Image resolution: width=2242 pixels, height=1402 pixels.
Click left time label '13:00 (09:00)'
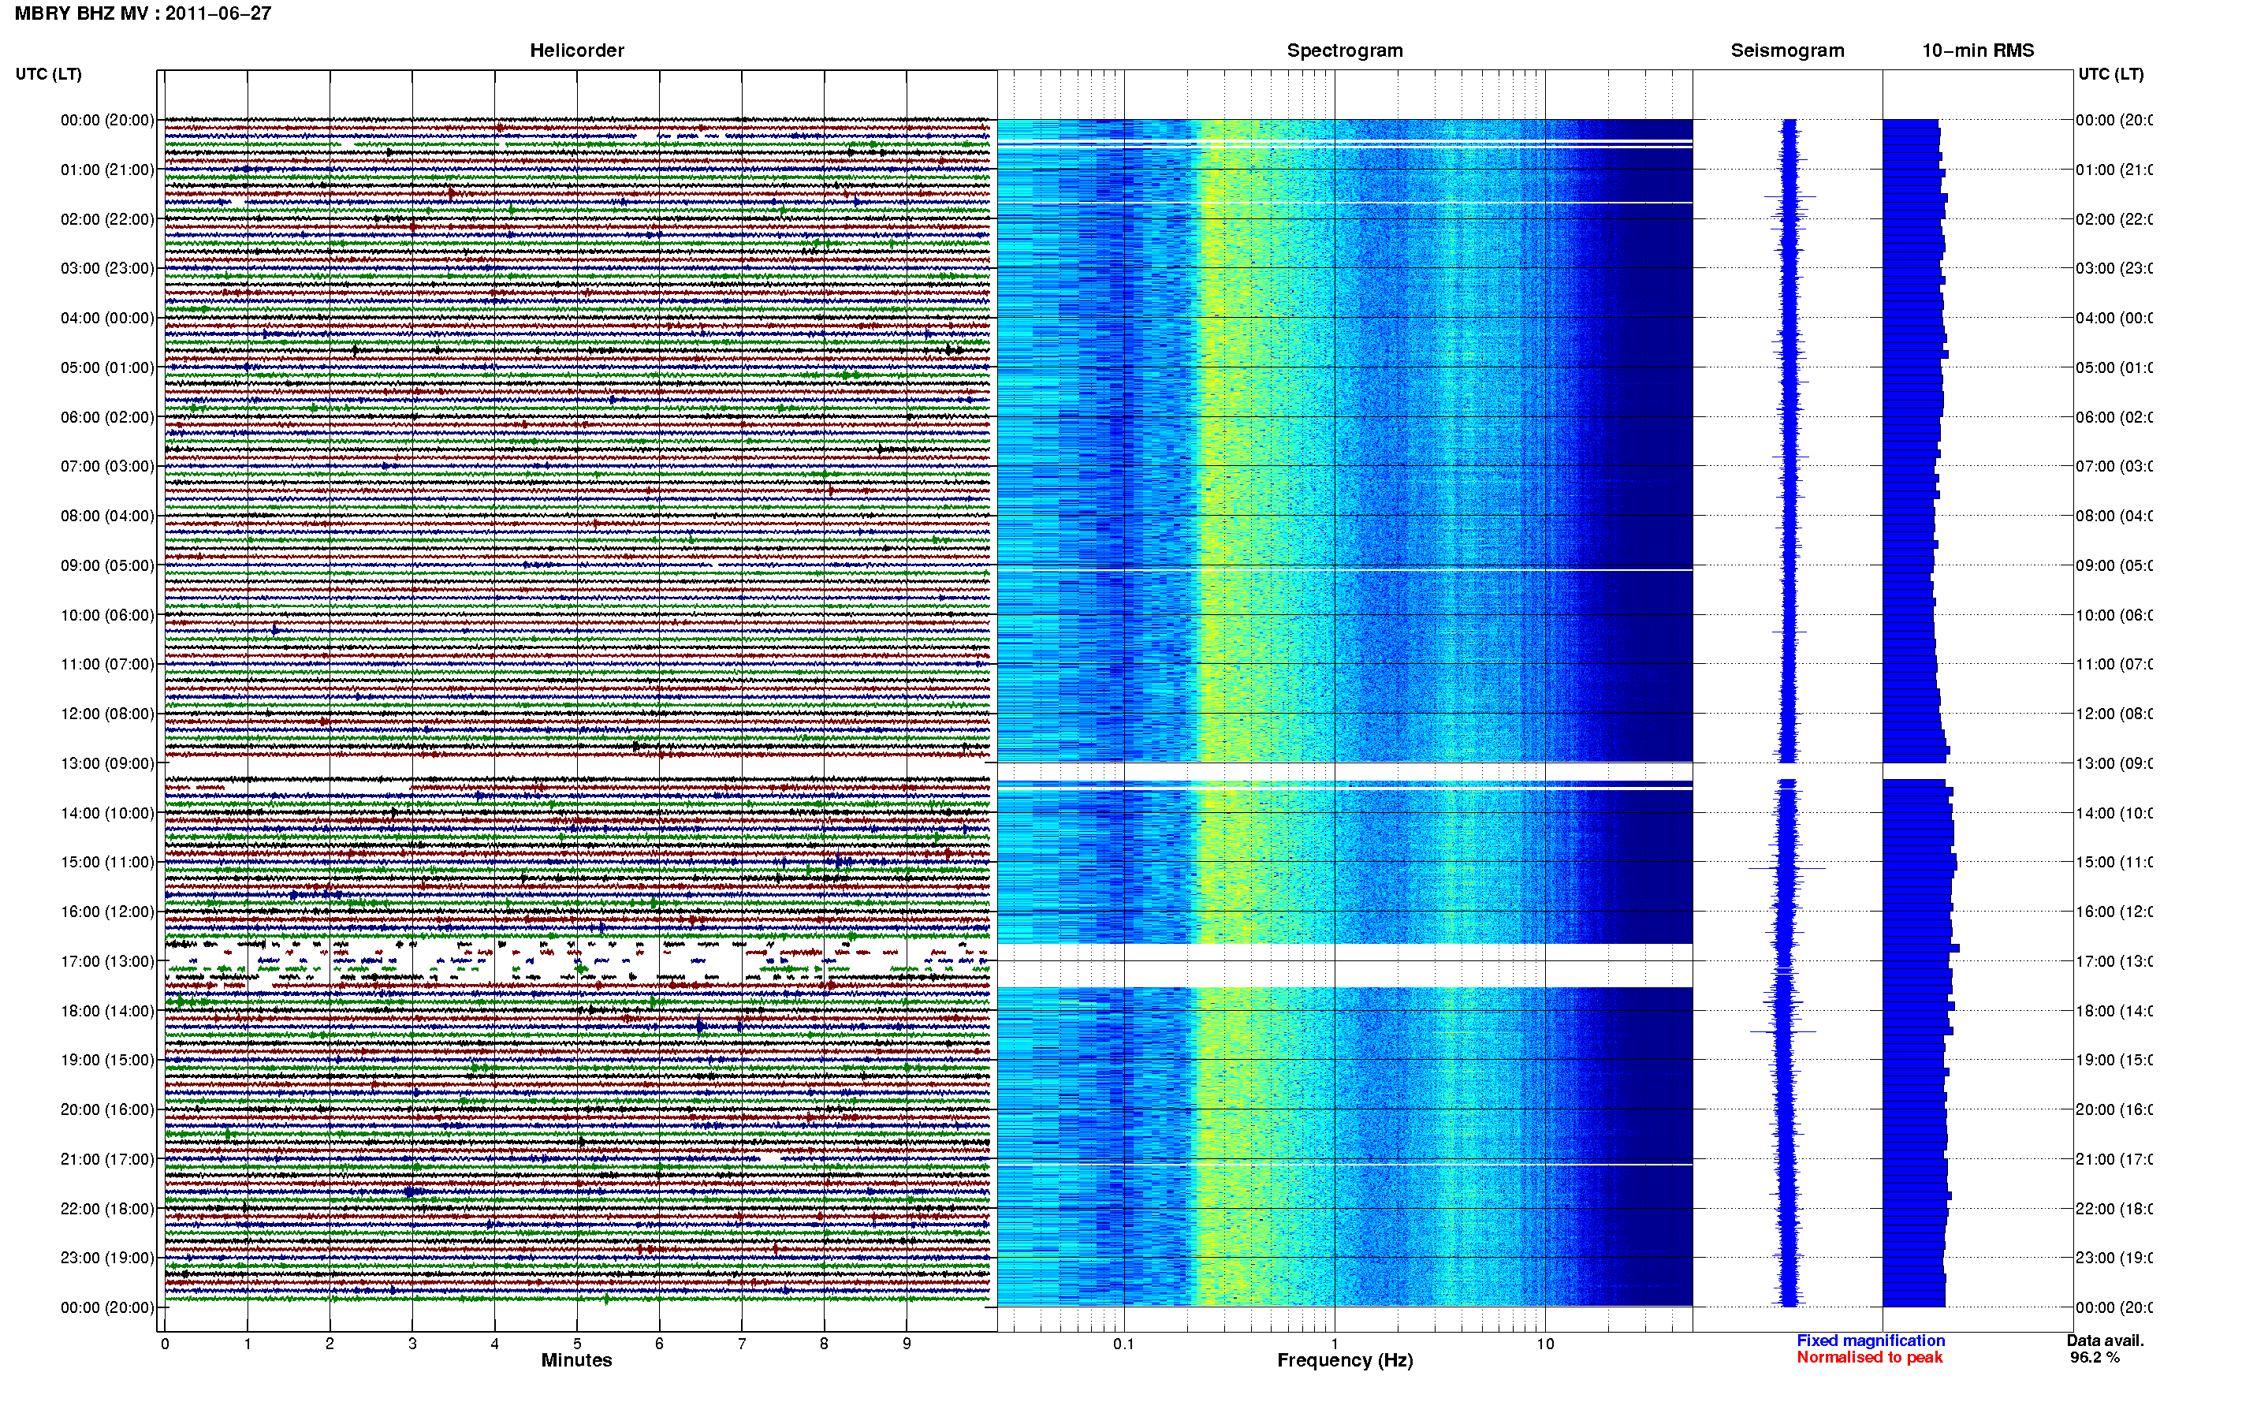pyautogui.click(x=106, y=763)
